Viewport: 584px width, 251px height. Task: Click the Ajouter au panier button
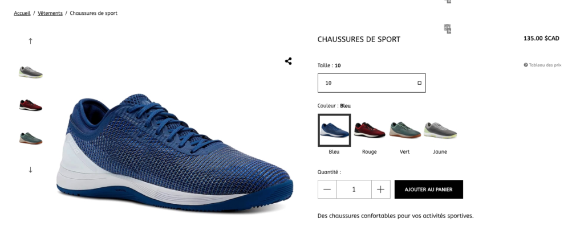[x=429, y=190]
